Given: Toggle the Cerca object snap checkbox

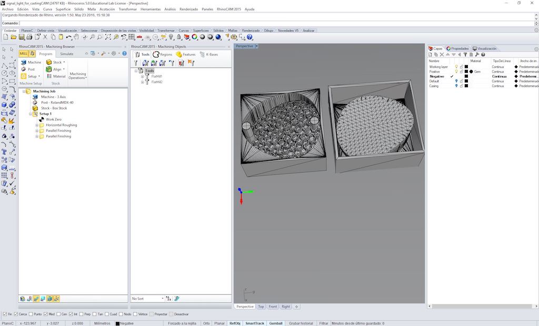Looking at the screenshot, I should (16, 314).
